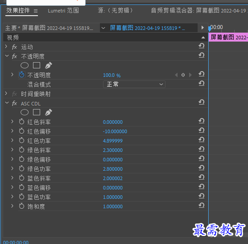248x244 pixels.
Task: Reset the 绿色斜率 parameter
Action: [201, 149]
